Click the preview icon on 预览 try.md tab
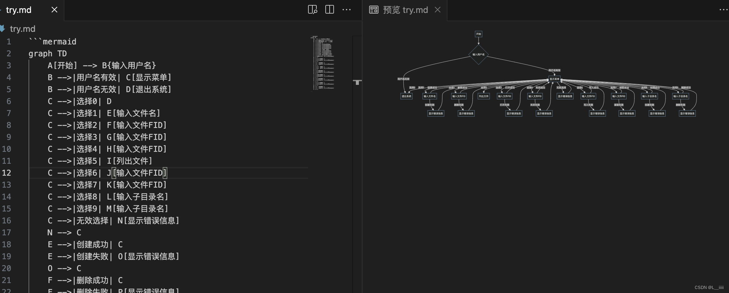 (x=374, y=10)
